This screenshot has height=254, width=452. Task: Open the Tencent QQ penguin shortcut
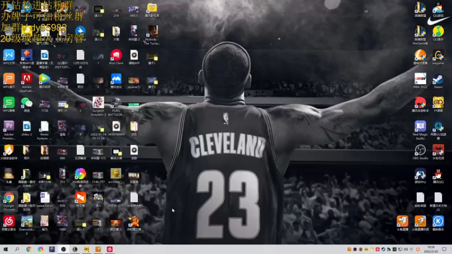pos(438,176)
